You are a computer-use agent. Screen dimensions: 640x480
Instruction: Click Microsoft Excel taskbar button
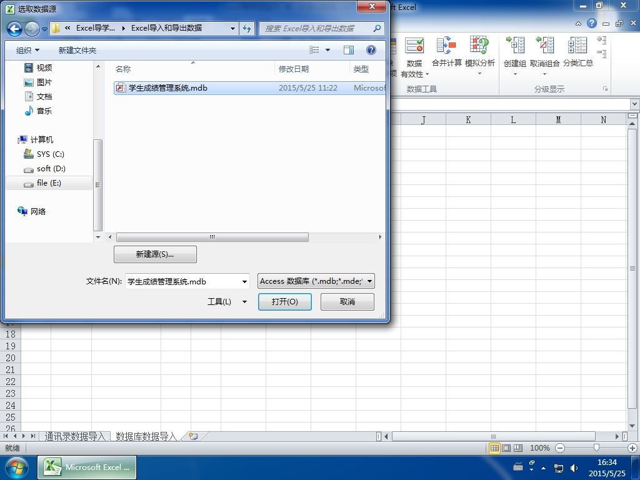pos(87,467)
